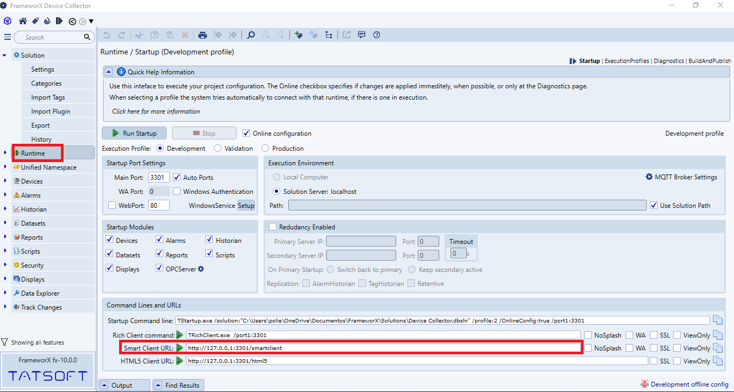Image resolution: width=734 pixels, height=392 pixels.
Task: Collapse the Quick Help Information panel
Action: [x=109, y=72]
